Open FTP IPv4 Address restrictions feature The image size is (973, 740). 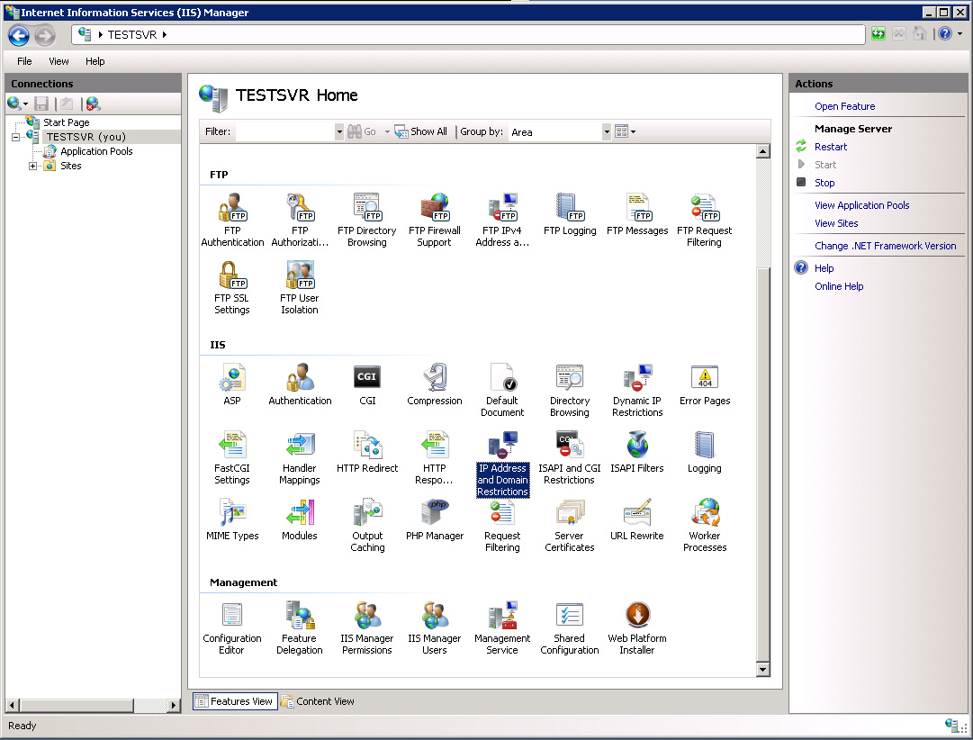pyautogui.click(x=502, y=220)
